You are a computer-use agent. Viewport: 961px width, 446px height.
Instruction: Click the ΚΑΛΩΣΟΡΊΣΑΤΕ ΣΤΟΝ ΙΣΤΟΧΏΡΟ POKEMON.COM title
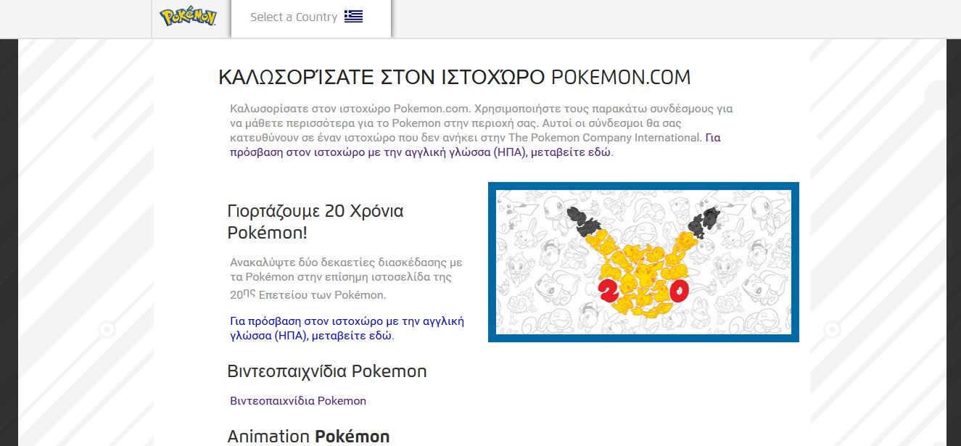coord(454,78)
